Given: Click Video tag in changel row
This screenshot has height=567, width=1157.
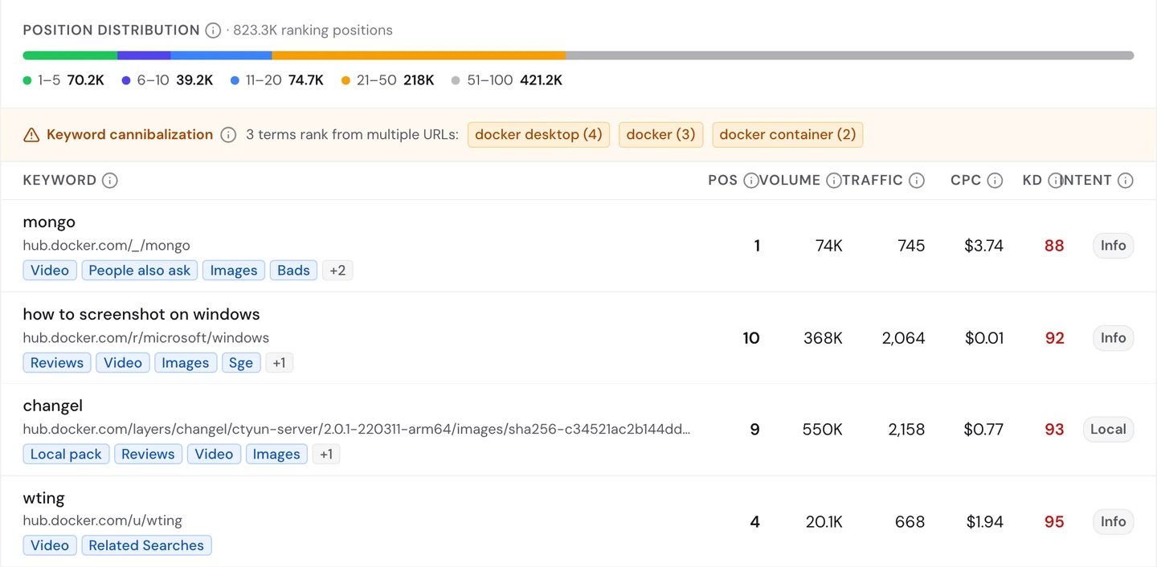Looking at the screenshot, I should pos(214,455).
